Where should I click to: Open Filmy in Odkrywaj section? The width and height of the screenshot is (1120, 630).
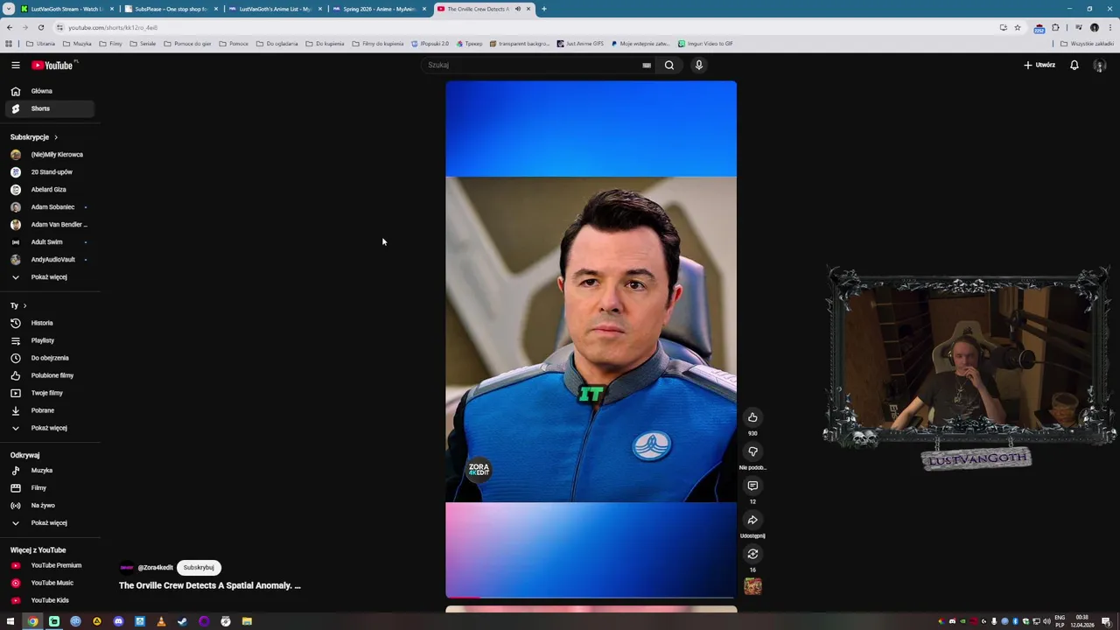(49, 488)
